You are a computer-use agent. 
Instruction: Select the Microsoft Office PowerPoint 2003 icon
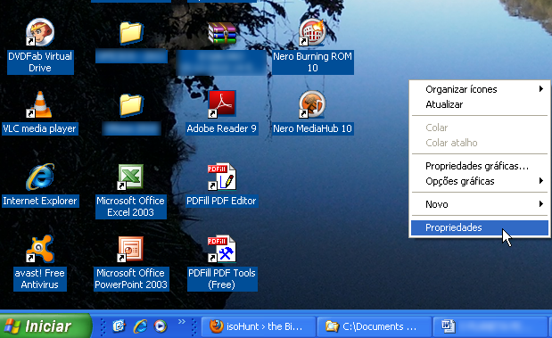point(130,249)
